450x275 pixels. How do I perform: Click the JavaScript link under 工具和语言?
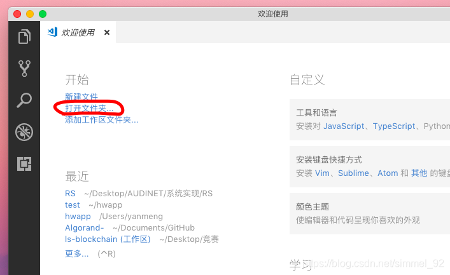click(x=344, y=126)
